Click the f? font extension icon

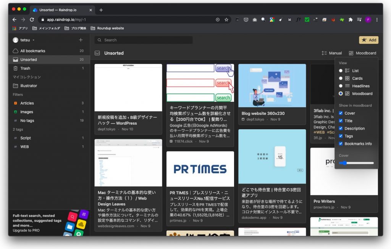pos(298,20)
